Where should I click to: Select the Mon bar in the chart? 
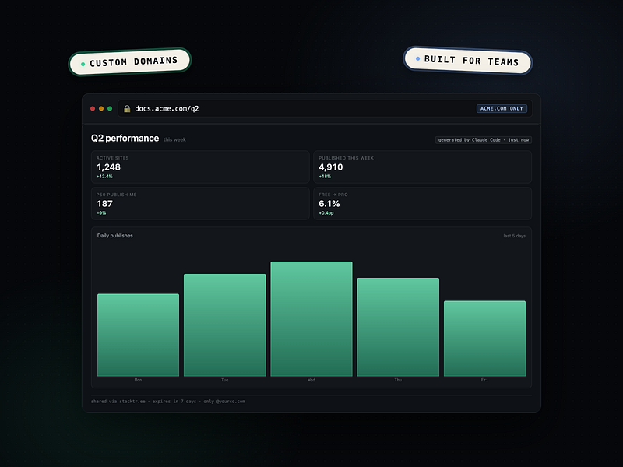[x=139, y=335]
